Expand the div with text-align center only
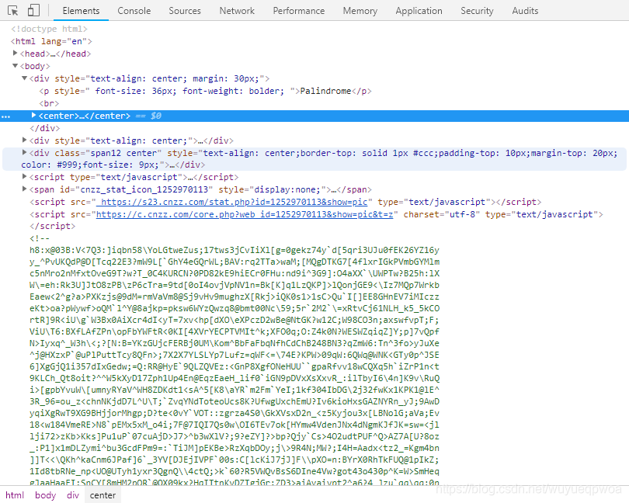Viewport: 629px width, 503px height. click(25, 140)
